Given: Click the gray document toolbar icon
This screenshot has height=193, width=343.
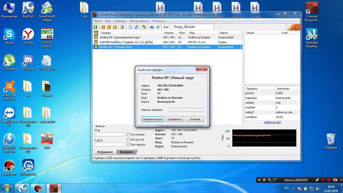Looking at the screenshot, I should click(122, 27).
